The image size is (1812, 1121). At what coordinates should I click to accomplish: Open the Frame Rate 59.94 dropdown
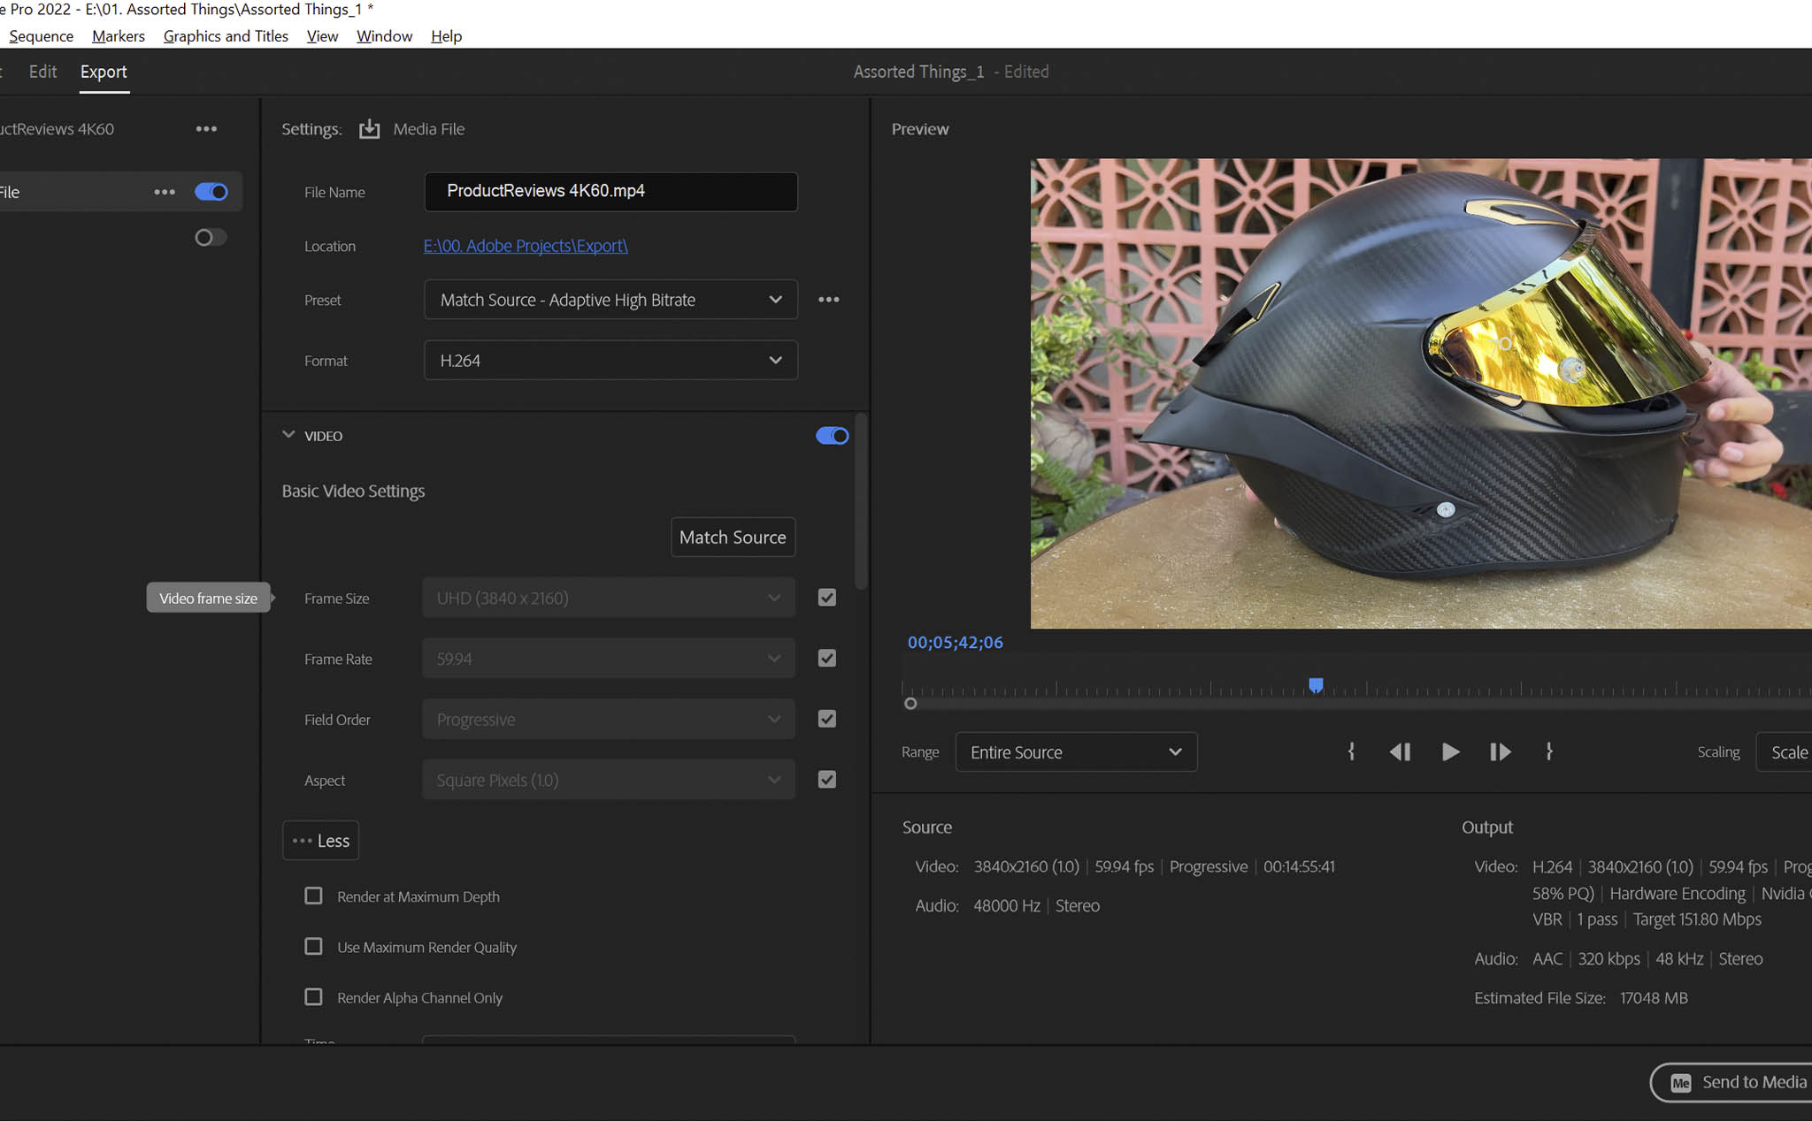609,659
